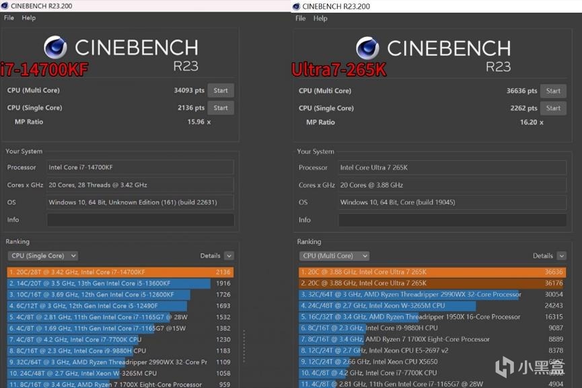
Task: Click Single Core score 2262 pts
Action: tap(523, 108)
